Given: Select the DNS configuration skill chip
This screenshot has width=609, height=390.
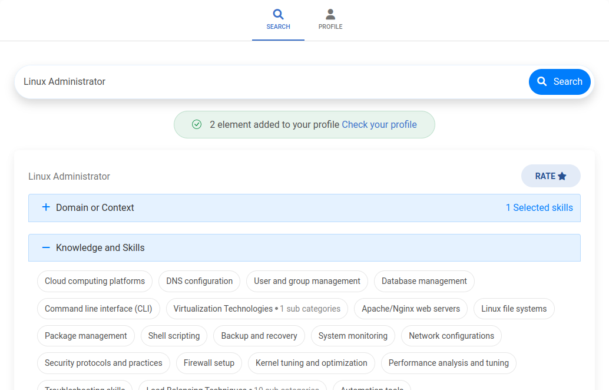Looking at the screenshot, I should 199,281.
